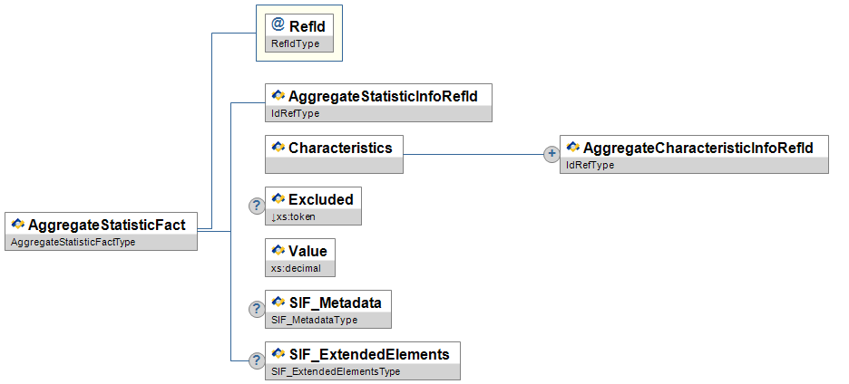Select the Characteristics element name

340,148
